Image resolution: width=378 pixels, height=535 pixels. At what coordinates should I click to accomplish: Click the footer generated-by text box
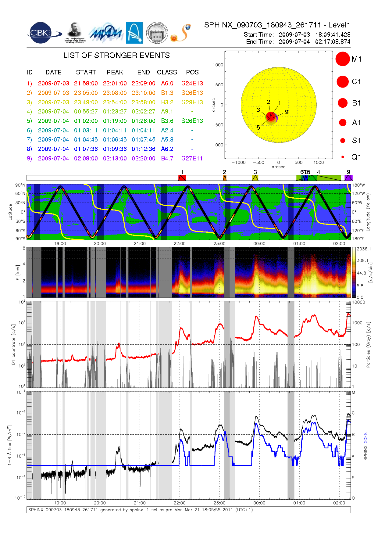click(x=188, y=510)
